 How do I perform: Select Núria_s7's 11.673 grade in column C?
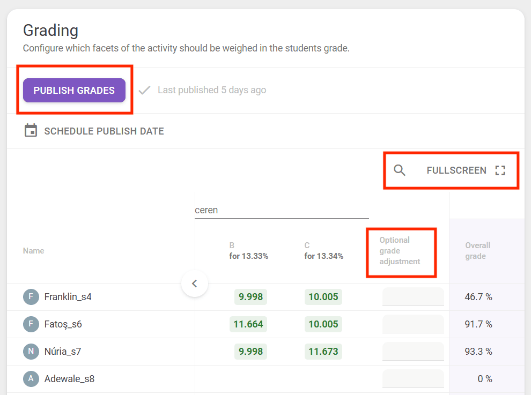tap(323, 352)
